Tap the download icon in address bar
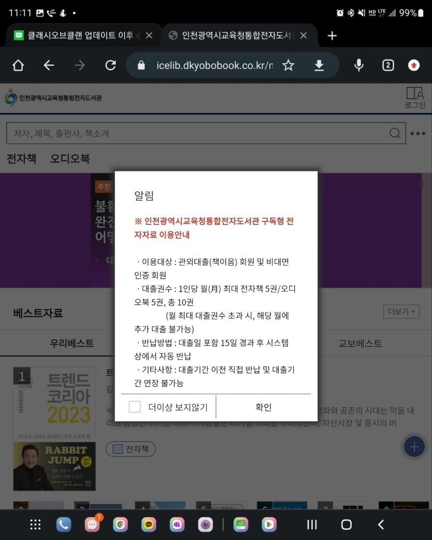This screenshot has height=540, width=432. click(x=319, y=65)
